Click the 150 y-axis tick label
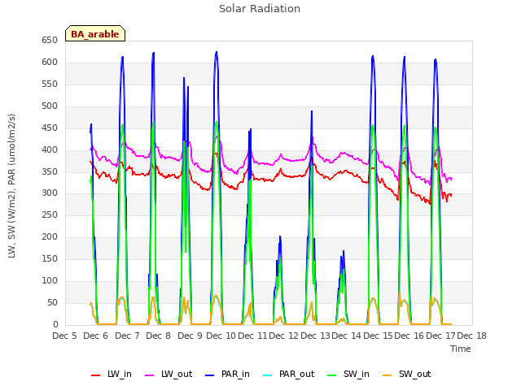Screen dimensions: 521x390 50,258
